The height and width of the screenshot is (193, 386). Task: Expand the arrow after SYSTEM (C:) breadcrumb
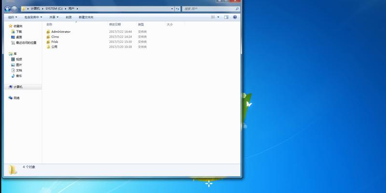pos(66,9)
